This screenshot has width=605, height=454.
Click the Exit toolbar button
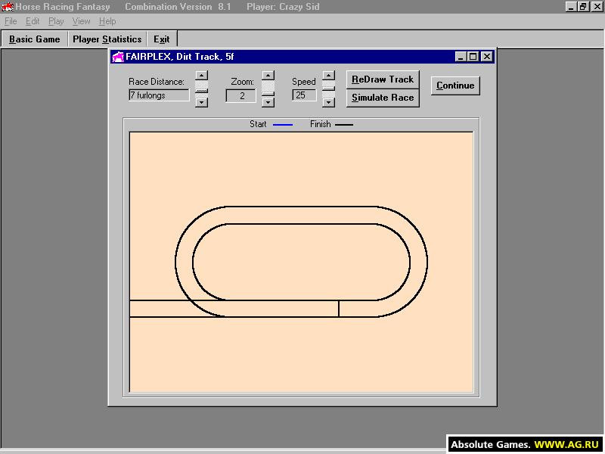point(162,39)
